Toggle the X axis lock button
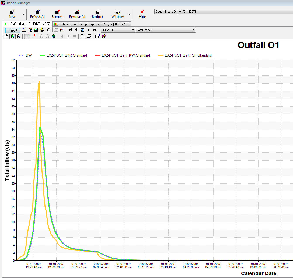Viewport: 293px width, 278px height. coord(27,36)
